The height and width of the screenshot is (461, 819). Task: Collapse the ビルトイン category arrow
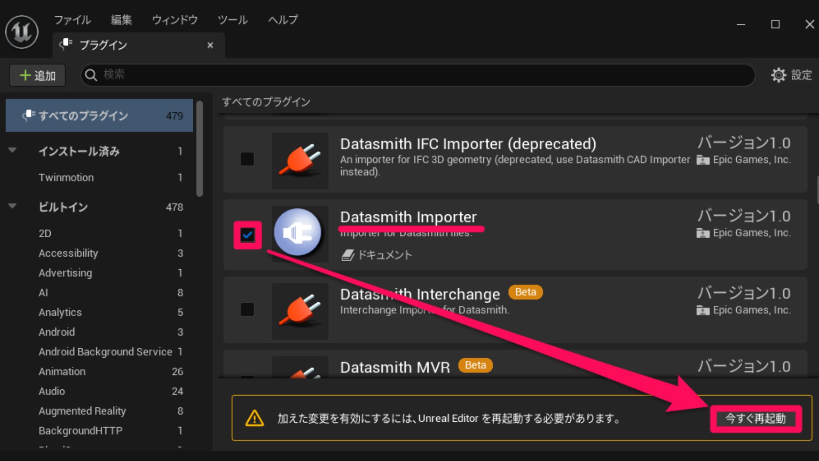(12, 206)
